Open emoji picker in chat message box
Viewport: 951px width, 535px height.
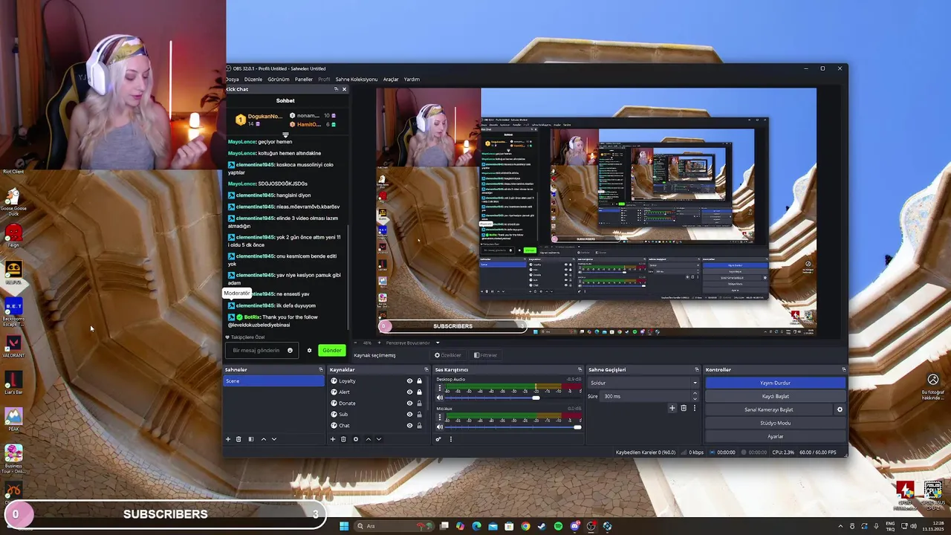[290, 351]
